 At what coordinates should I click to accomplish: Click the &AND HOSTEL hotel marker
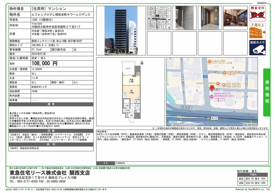pos(212,96)
